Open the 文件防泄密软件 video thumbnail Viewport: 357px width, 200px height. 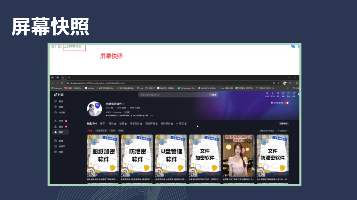click(273, 156)
